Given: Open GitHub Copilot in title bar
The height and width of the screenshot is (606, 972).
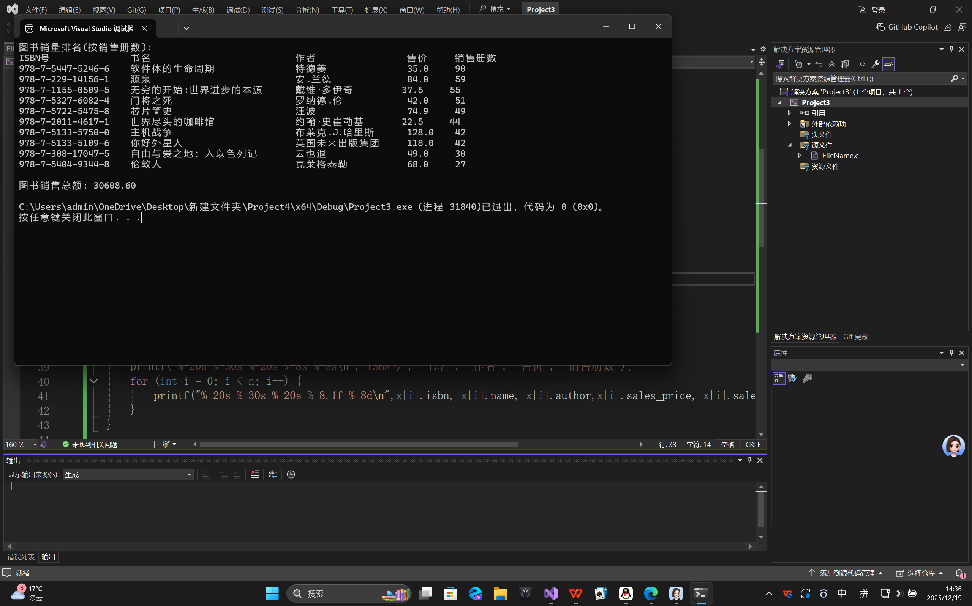Looking at the screenshot, I should coord(907,27).
